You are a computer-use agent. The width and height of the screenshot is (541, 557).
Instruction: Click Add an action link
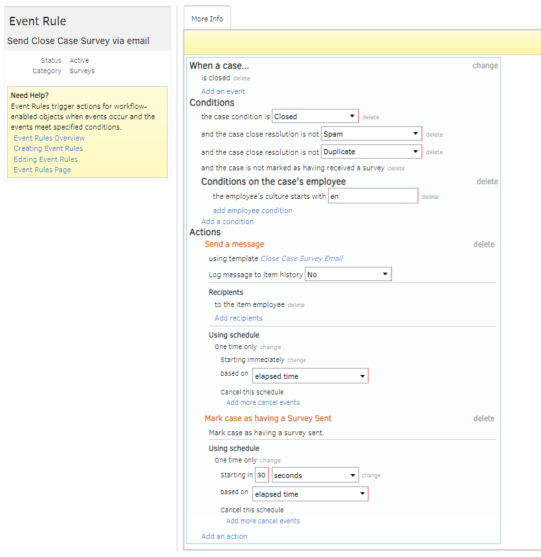[x=224, y=536]
